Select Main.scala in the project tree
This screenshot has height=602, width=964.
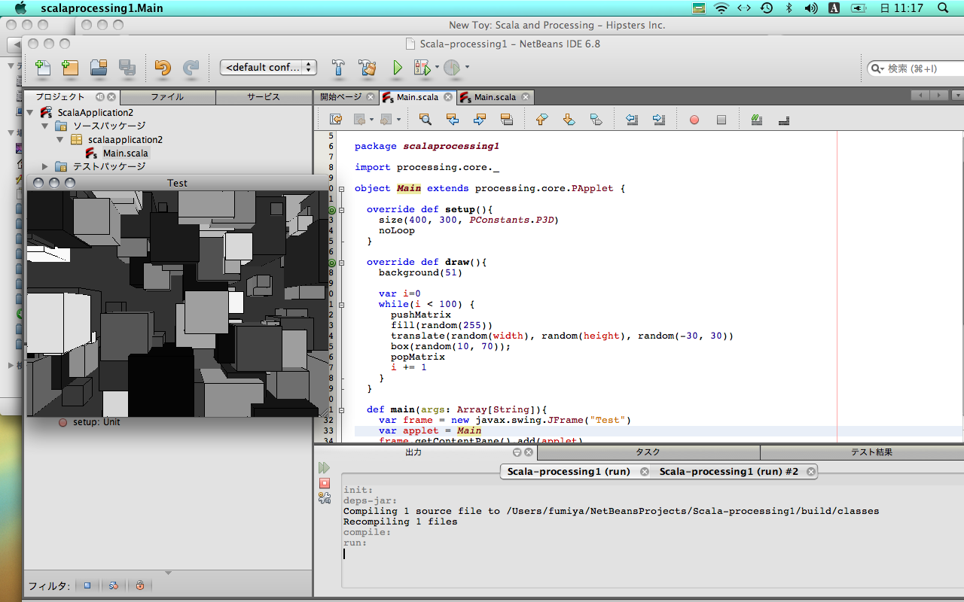point(125,154)
